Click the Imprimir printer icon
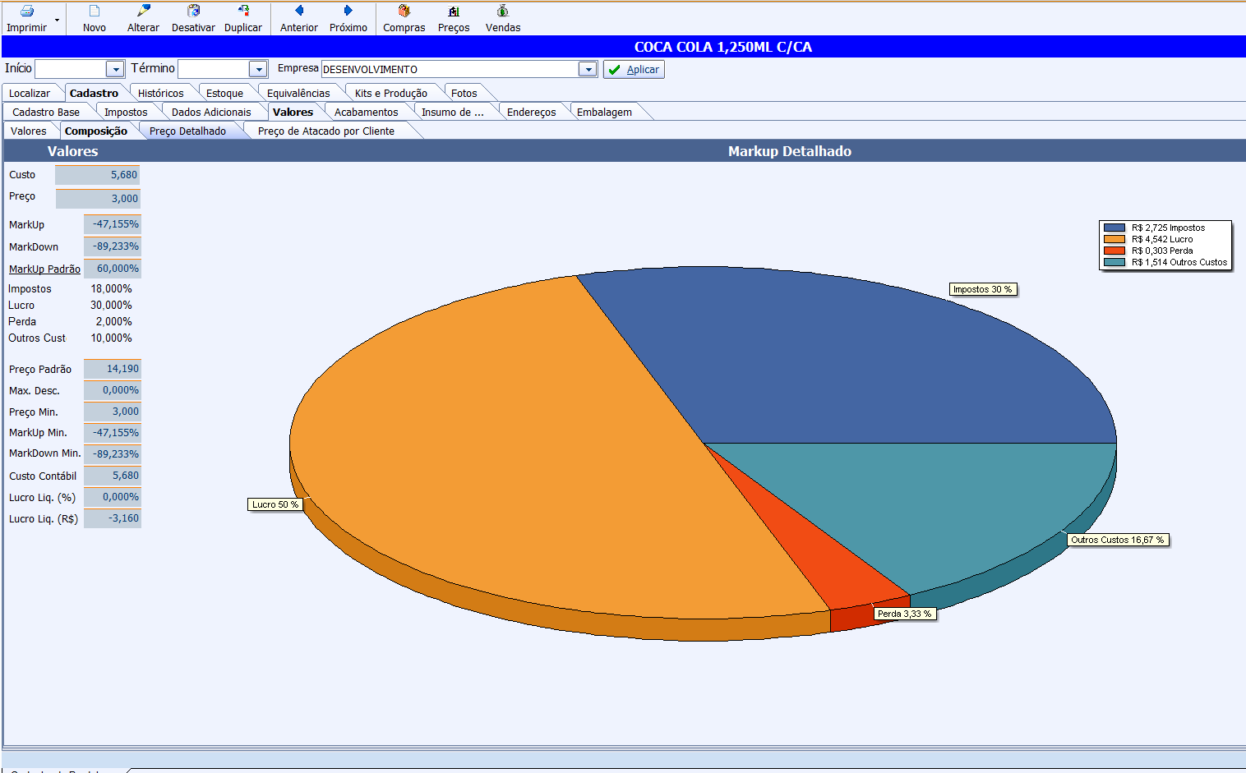Screen dimensions: 1246x773 click(x=26, y=12)
